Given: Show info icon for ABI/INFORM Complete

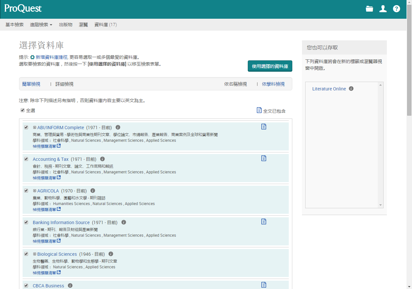Looking at the screenshot, I should tap(118, 127).
